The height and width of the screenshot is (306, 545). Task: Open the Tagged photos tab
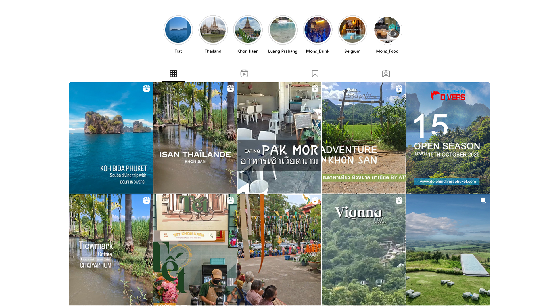385,74
